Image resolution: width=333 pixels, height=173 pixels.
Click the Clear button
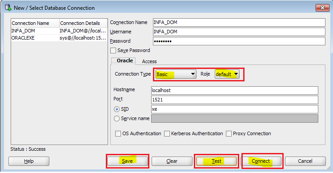coord(172,161)
